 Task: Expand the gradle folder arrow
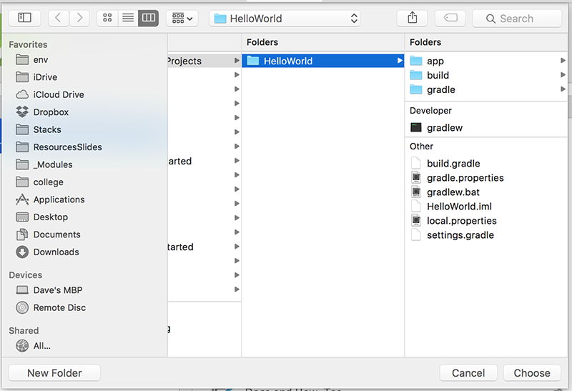(x=563, y=89)
